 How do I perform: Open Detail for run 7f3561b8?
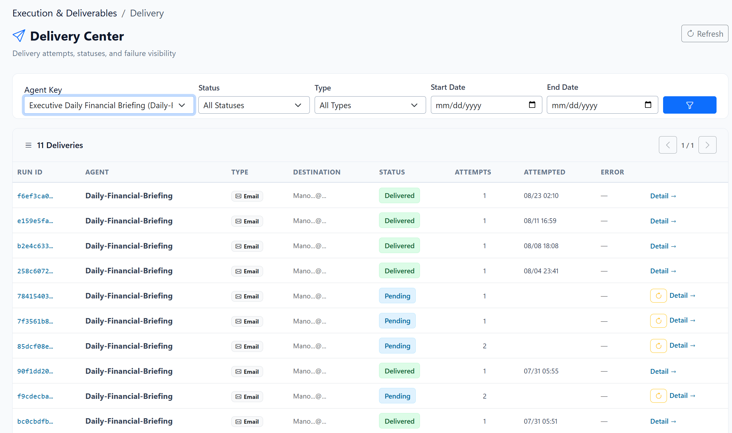click(x=682, y=320)
